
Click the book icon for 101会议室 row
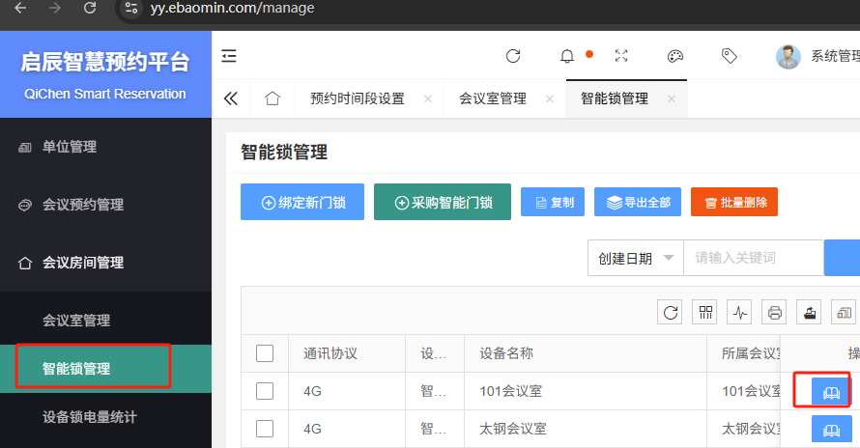coord(822,391)
